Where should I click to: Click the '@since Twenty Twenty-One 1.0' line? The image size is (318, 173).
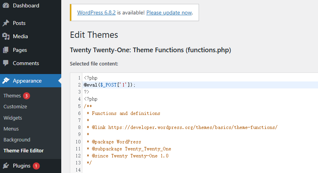[x=128, y=156]
